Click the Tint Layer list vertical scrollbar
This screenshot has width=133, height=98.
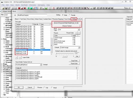(x=51, y=46)
